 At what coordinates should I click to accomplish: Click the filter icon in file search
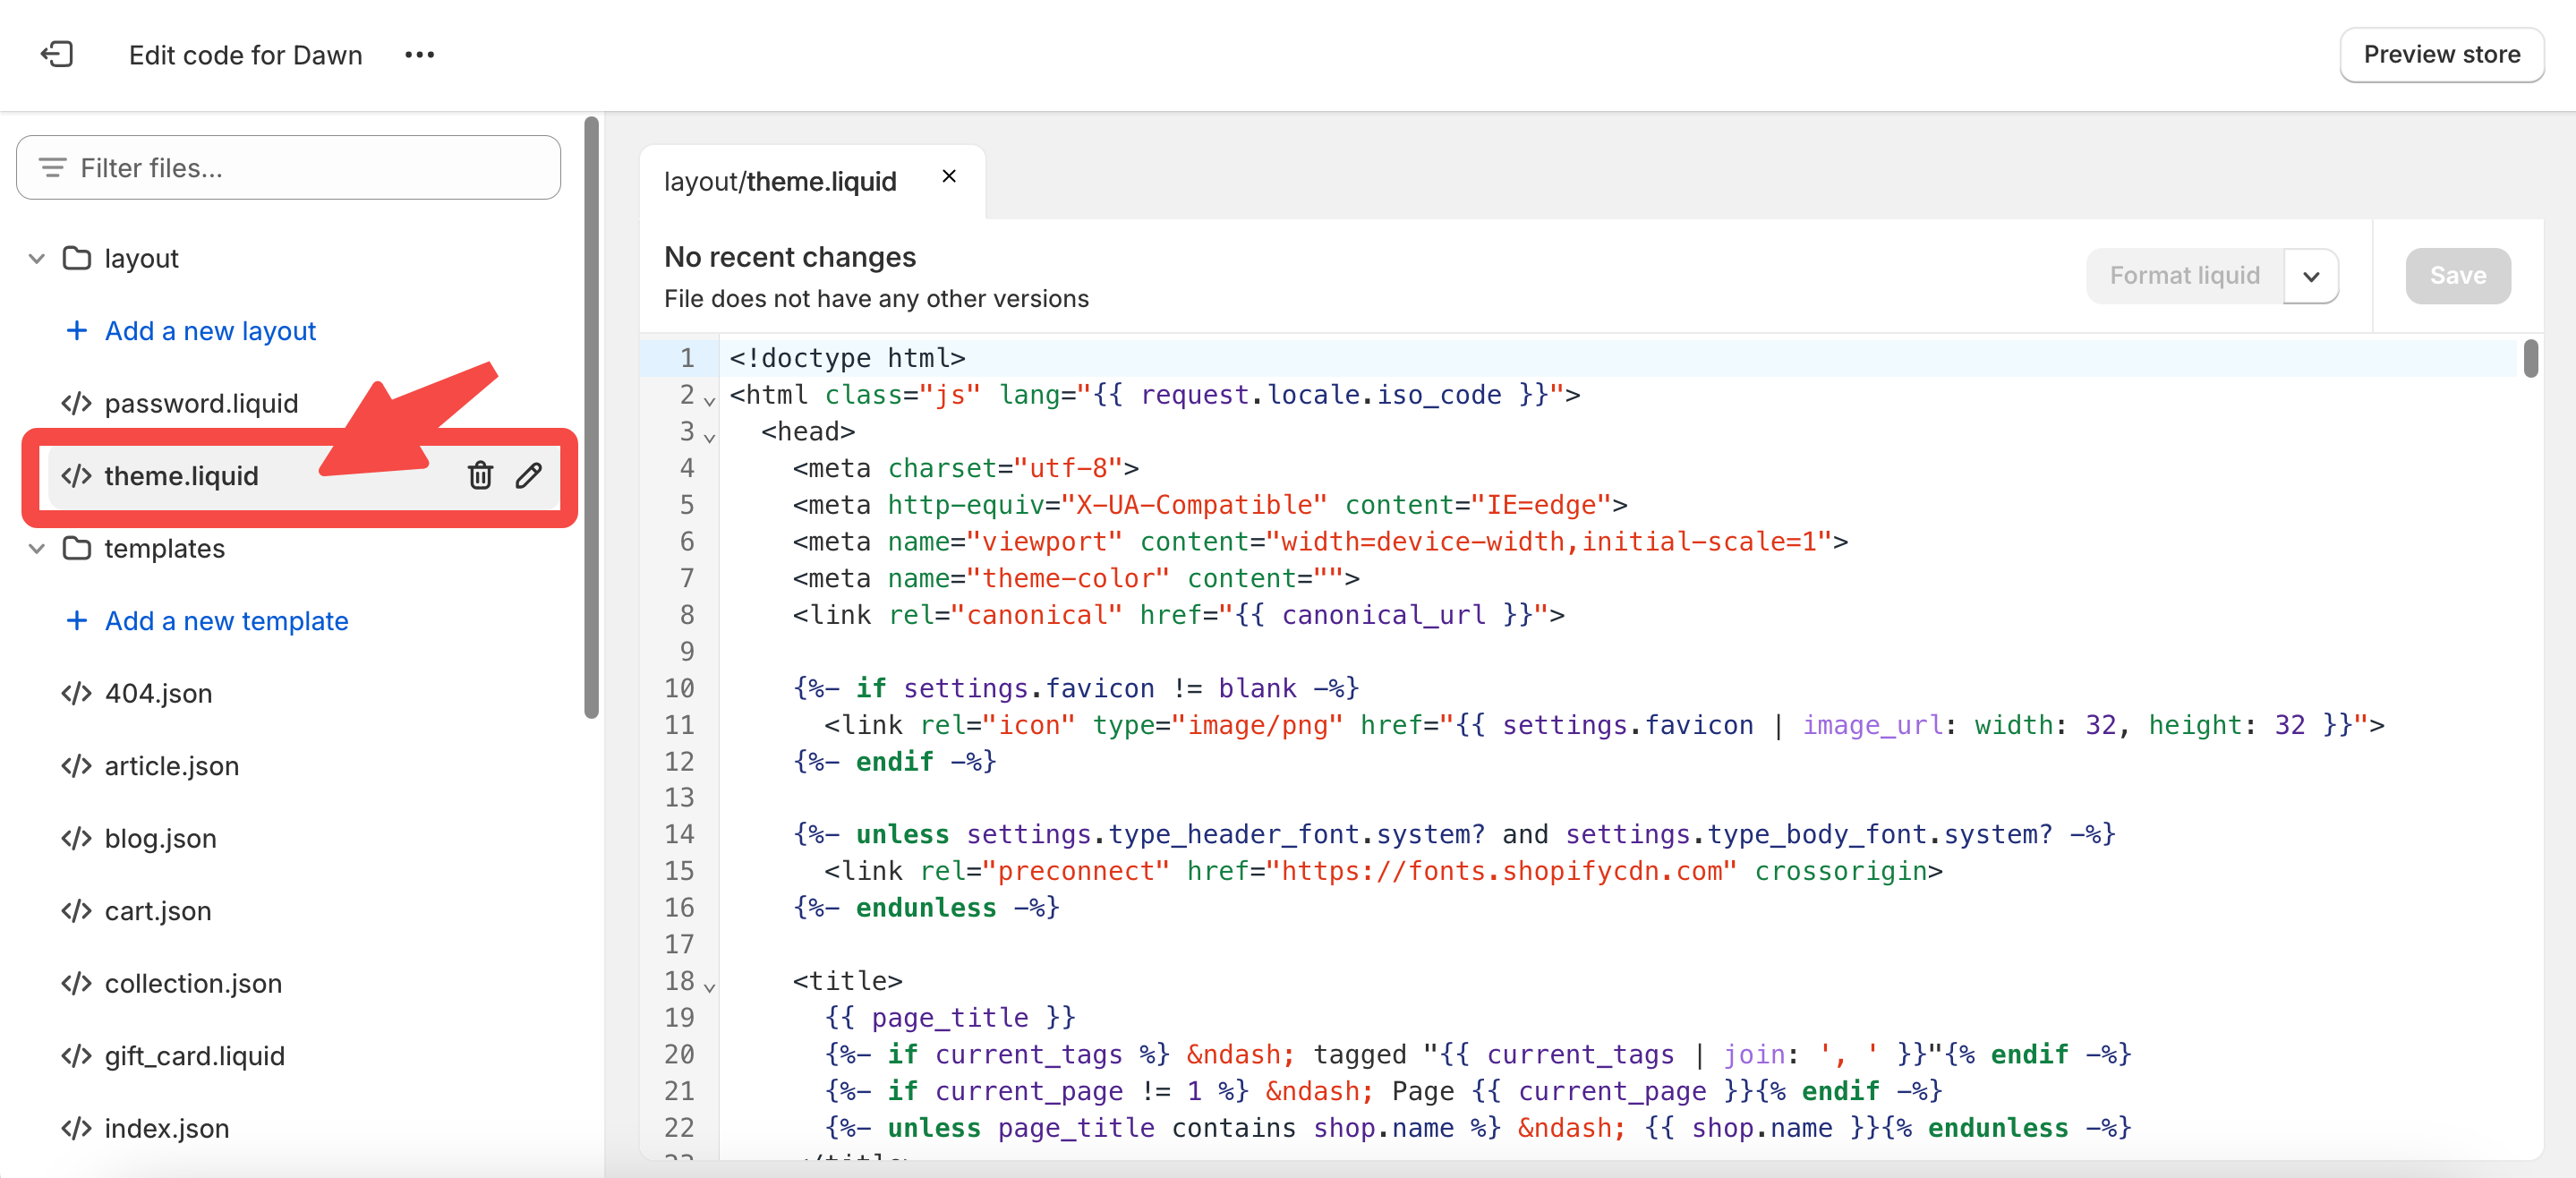52,168
